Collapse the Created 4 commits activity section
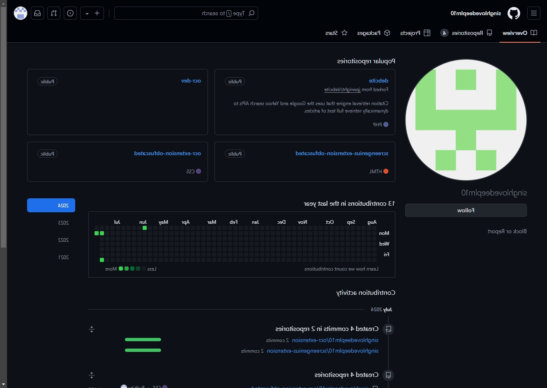 92,329
